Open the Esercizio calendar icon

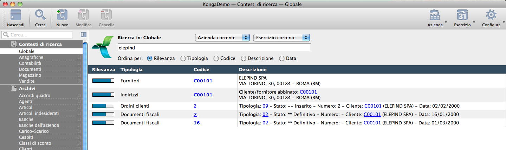pos(462,16)
